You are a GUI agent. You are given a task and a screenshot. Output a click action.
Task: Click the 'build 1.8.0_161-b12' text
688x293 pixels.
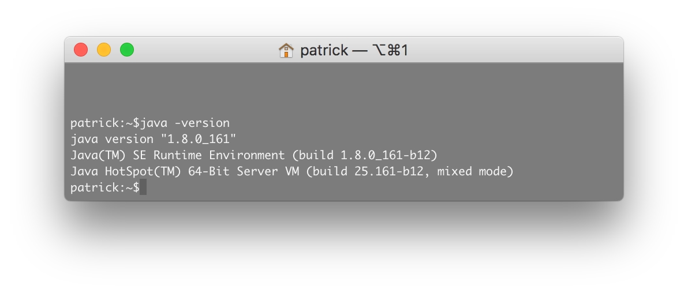(x=368, y=155)
